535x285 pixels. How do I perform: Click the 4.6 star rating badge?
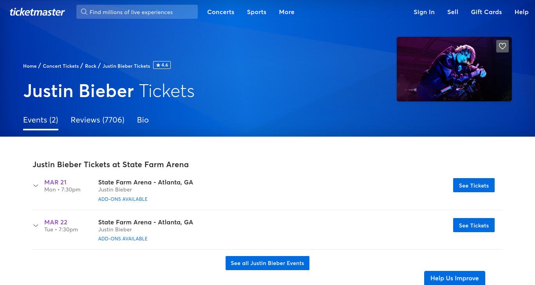tap(162, 65)
